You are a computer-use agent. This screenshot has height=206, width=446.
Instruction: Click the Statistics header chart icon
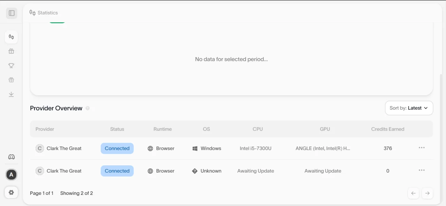32,13
